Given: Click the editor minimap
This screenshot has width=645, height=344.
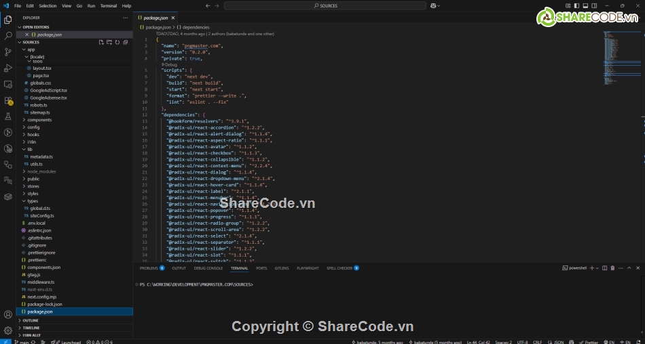Looking at the screenshot, I should coord(622,58).
